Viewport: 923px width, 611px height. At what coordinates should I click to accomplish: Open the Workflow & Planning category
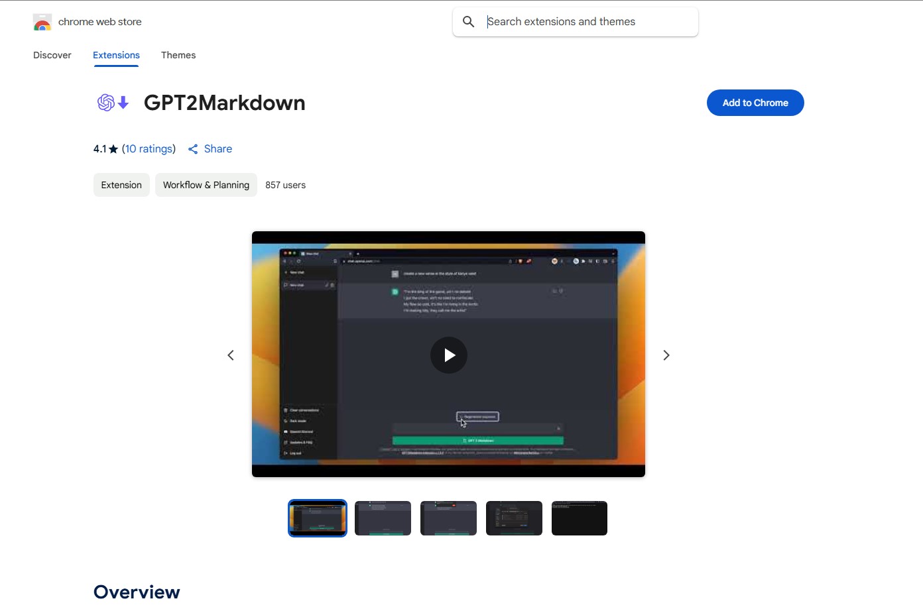pos(206,185)
